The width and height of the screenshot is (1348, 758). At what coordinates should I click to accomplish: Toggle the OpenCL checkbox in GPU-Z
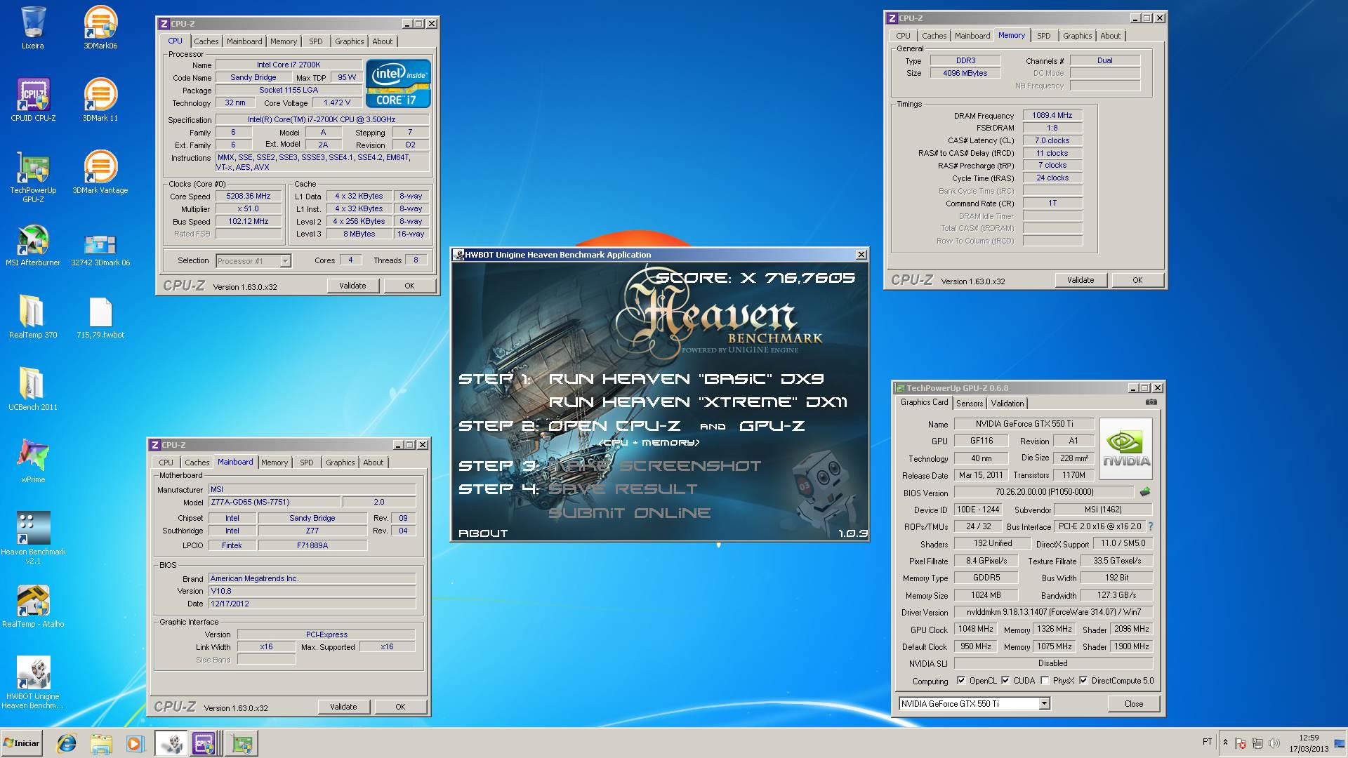(961, 680)
